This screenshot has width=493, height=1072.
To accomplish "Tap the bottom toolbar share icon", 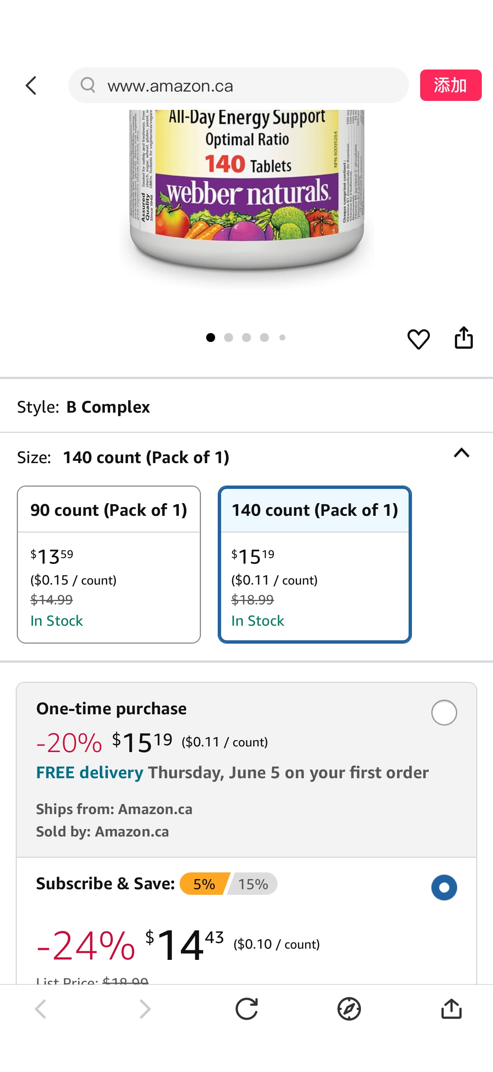I will 452,1009.
